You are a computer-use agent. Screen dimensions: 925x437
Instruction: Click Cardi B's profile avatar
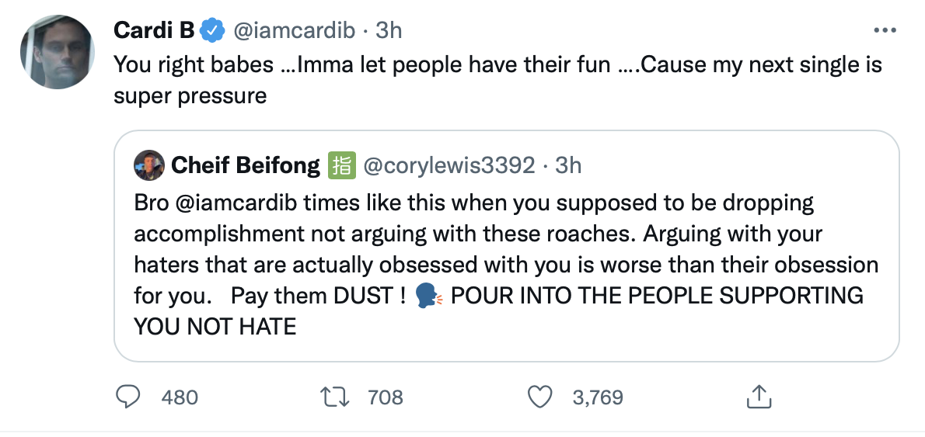click(x=57, y=51)
